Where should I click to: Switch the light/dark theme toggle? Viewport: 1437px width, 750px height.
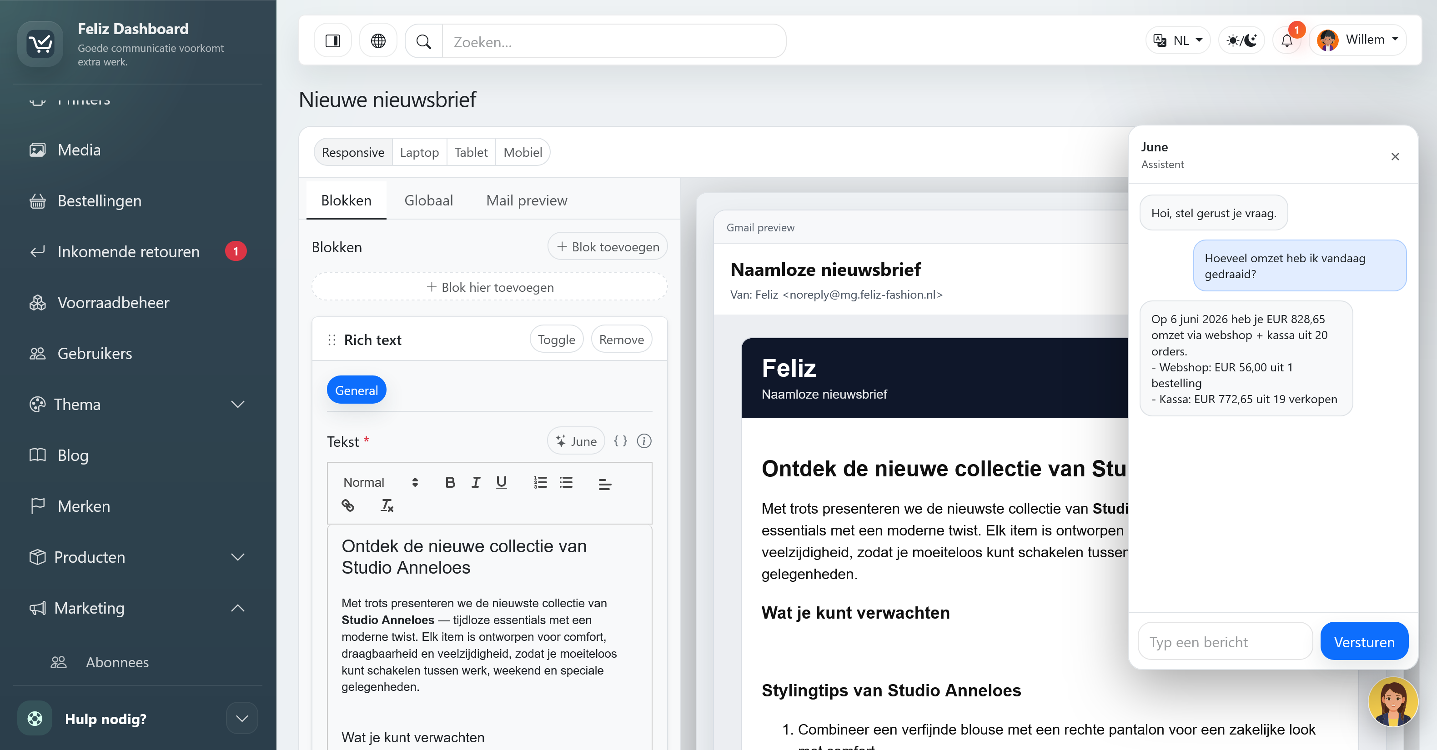point(1241,41)
